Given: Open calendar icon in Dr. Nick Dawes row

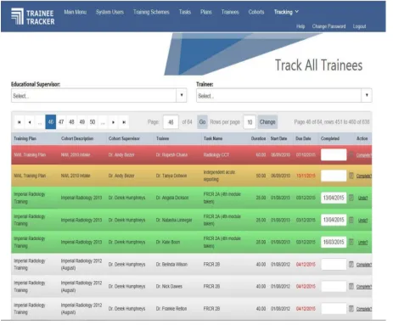Looking at the screenshot, I should point(351,286).
